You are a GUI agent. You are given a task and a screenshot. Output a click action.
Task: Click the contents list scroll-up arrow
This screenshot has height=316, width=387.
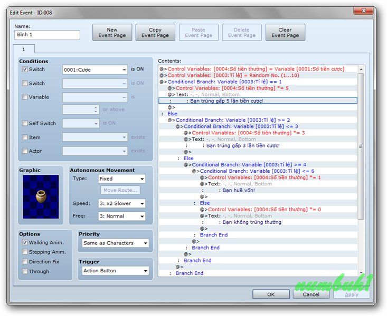(361, 70)
